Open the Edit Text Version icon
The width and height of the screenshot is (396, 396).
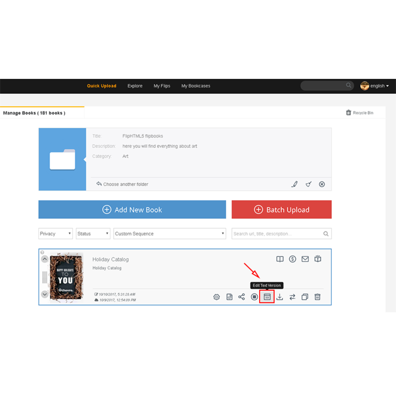tap(267, 297)
